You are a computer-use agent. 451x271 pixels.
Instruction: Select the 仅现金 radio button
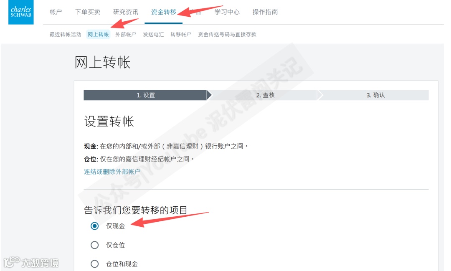(95, 226)
